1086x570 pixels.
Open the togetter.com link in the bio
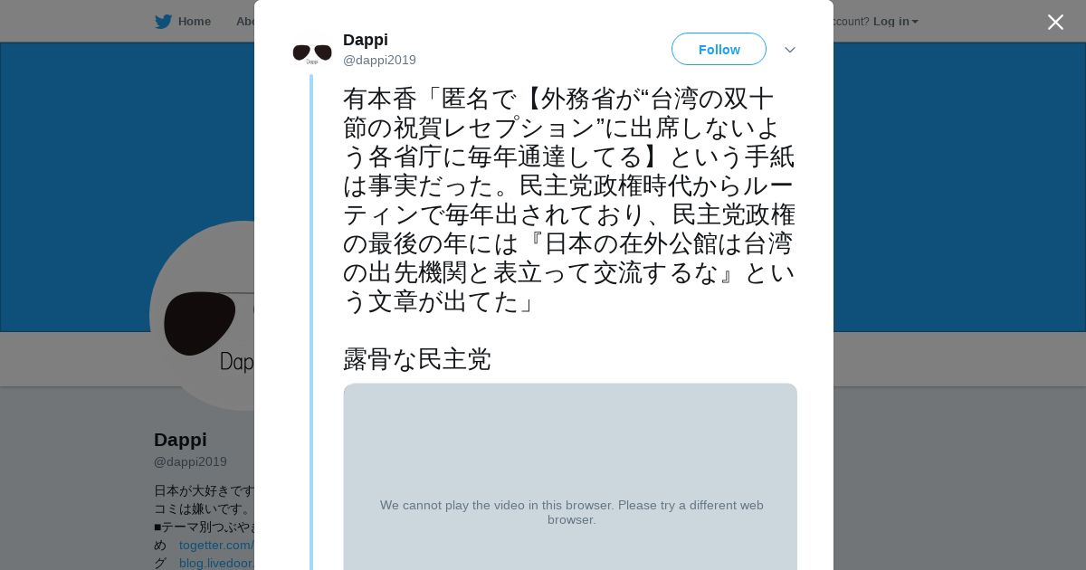(216, 545)
